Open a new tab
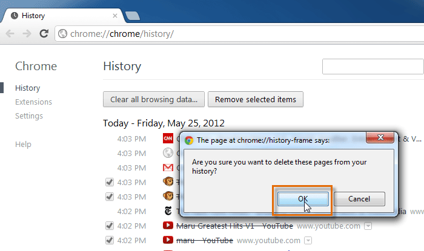This screenshot has width=424, height=251. 133,16
